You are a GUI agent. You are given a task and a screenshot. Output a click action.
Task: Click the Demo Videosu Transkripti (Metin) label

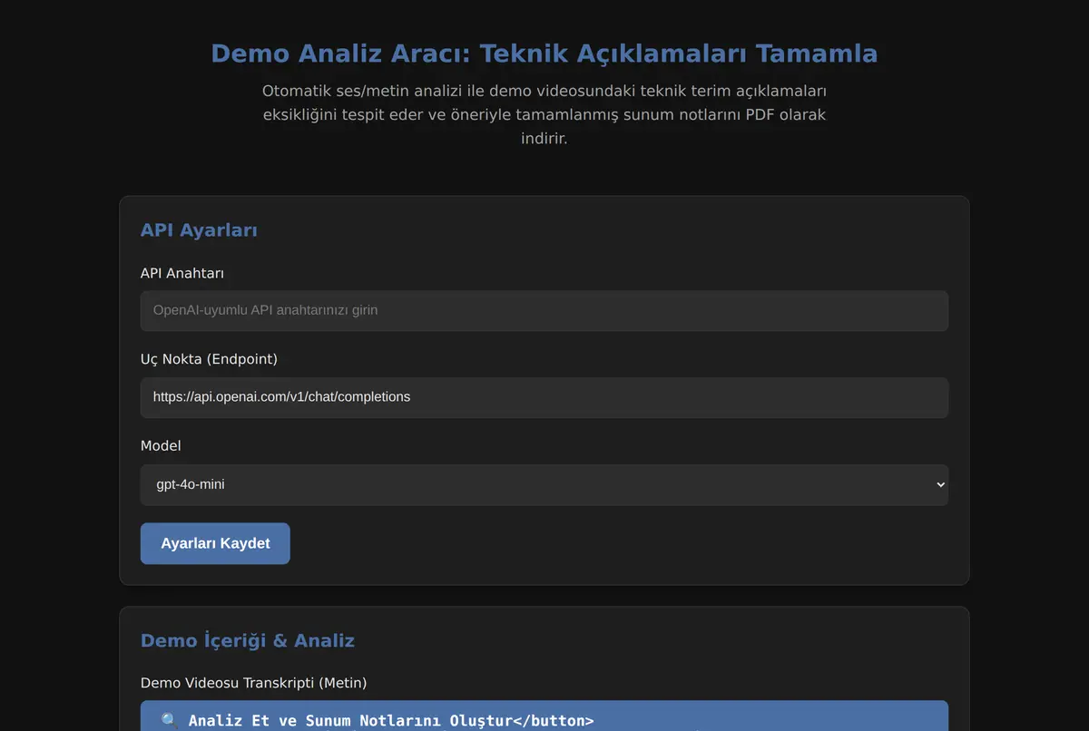(x=254, y=683)
